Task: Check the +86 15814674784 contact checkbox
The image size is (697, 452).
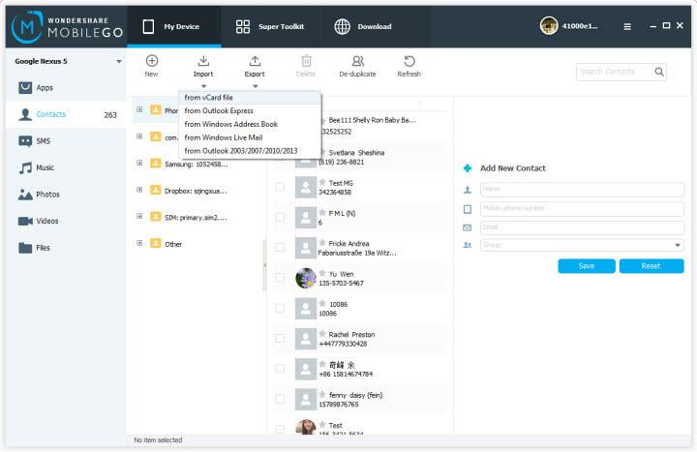Action: (280, 369)
